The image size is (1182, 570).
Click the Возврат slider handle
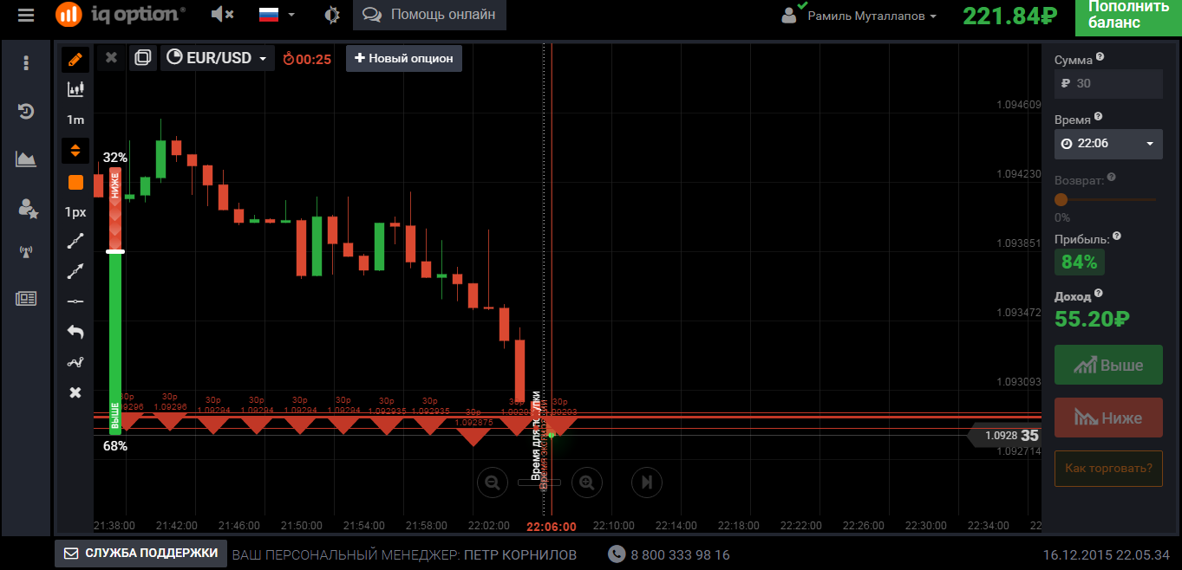1061,199
